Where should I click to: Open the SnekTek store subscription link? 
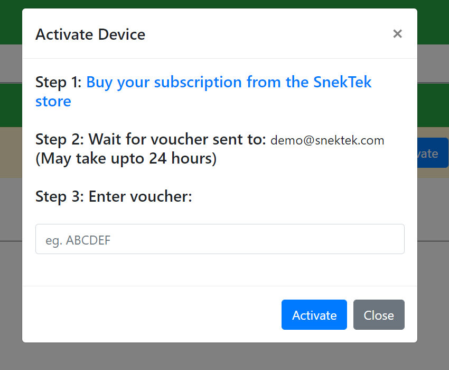(229, 83)
